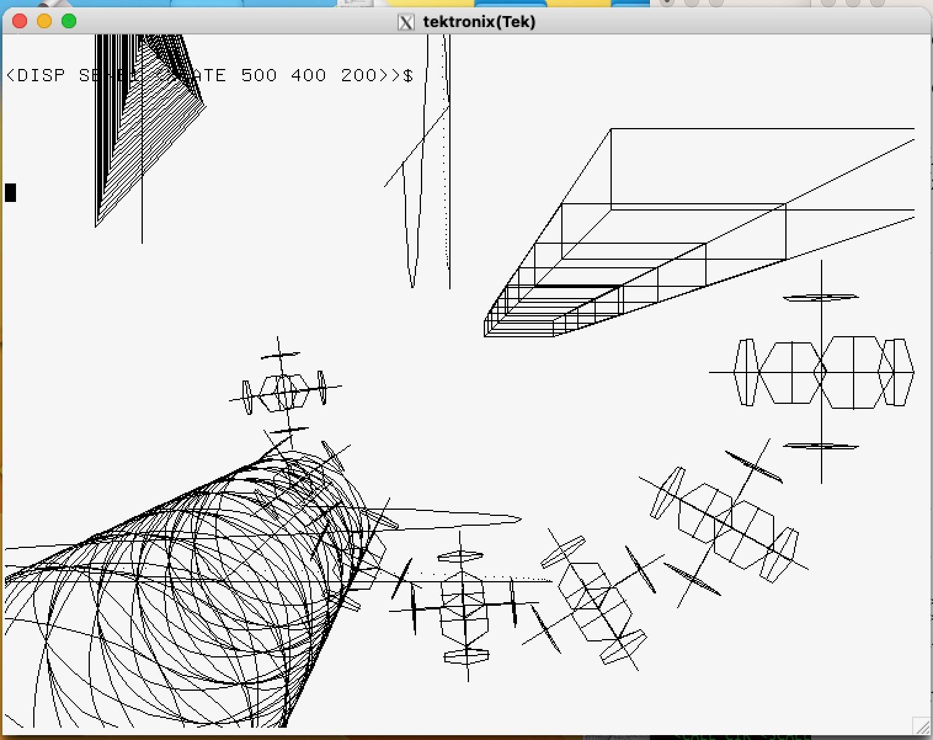Click the X11 icon in the title bar

[406, 22]
